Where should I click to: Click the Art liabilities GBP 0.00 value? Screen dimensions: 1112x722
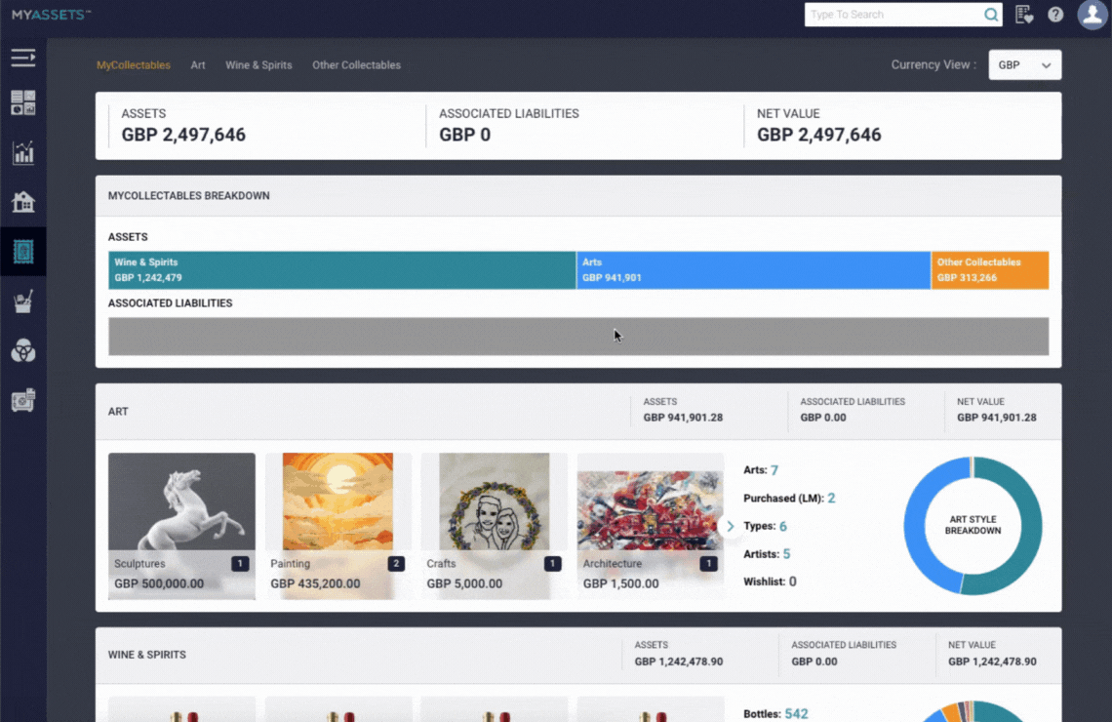pyautogui.click(x=822, y=418)
